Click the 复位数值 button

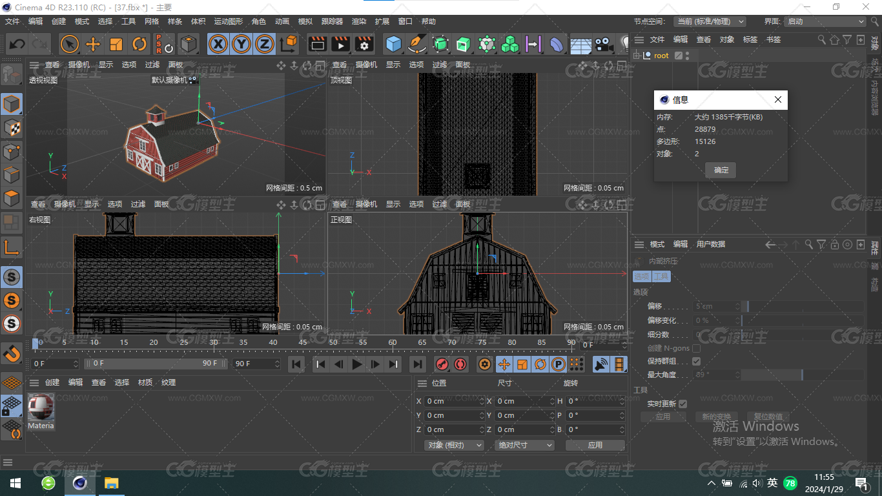click(x=768, y=417)
